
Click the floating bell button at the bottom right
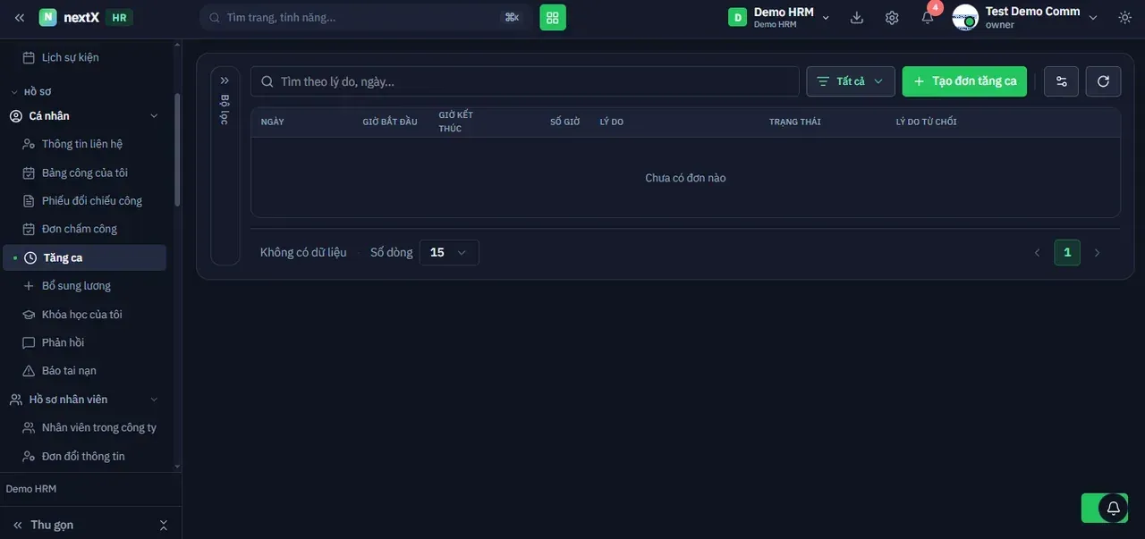(x=1113, y=508)
